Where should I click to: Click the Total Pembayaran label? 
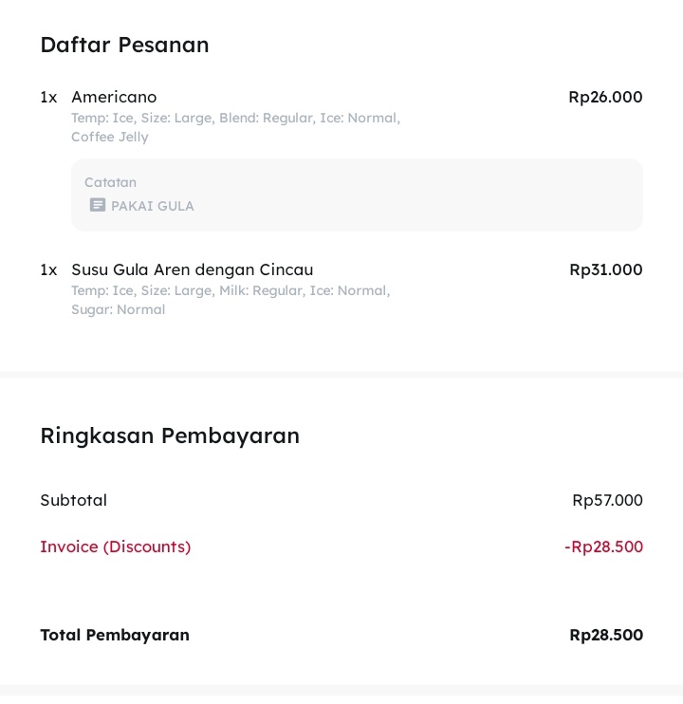click(x=115, y=635)
